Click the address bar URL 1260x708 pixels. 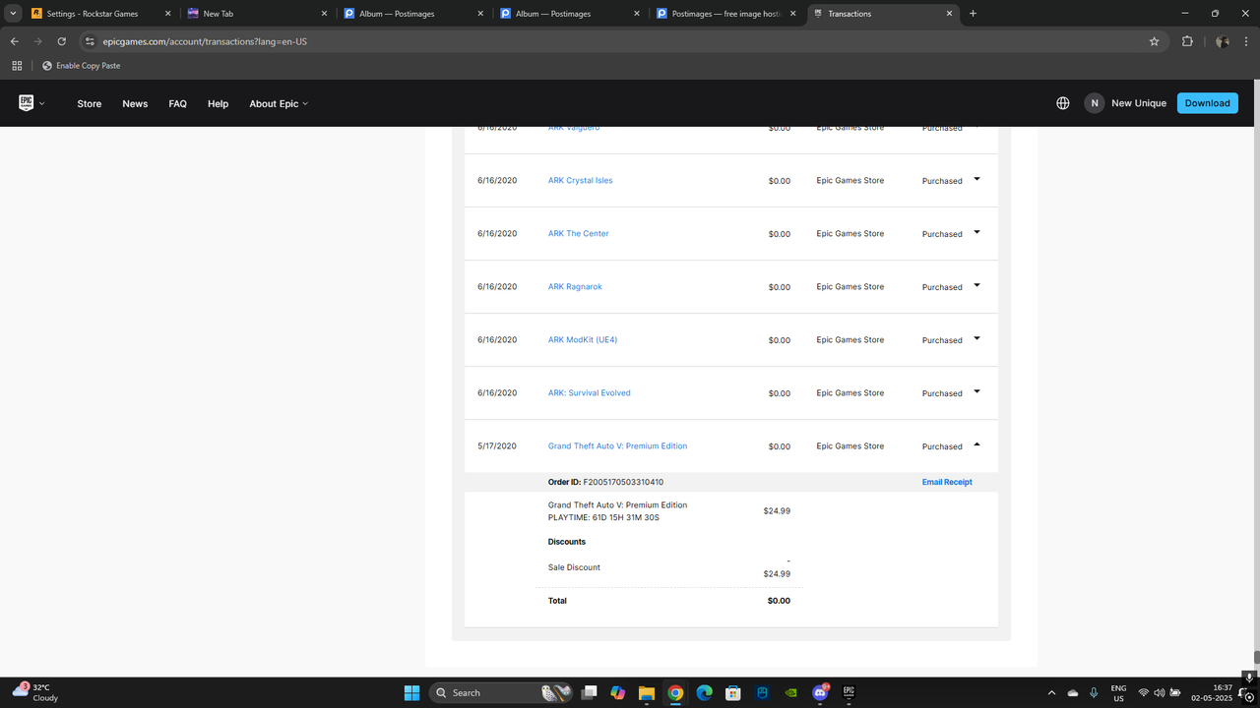click(x=205, y=42)
